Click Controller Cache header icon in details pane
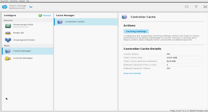The image size is (208, 112). click(124, 17)
